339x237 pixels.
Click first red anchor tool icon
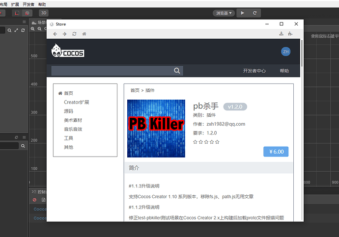[x=17, y=13]
